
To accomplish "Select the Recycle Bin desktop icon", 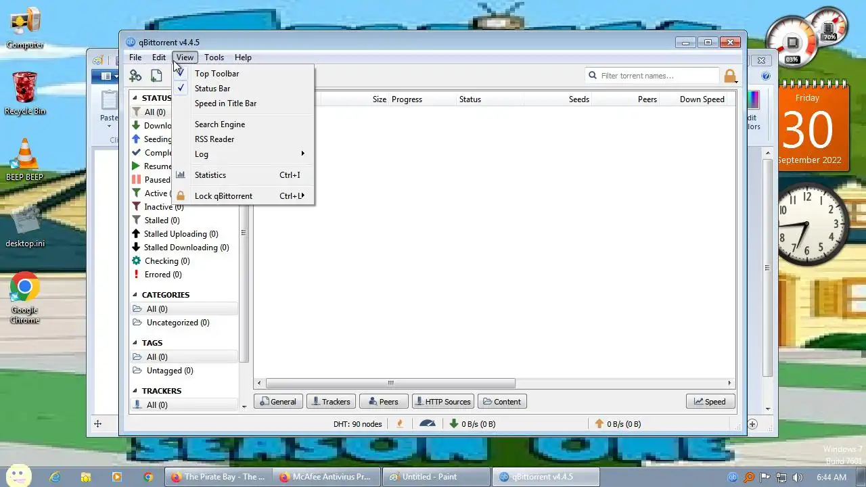I will (25, 93).
